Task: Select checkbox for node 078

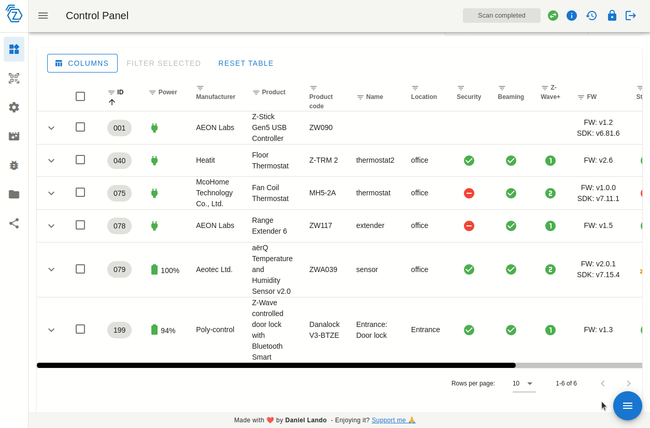Action: pos(80,225)
